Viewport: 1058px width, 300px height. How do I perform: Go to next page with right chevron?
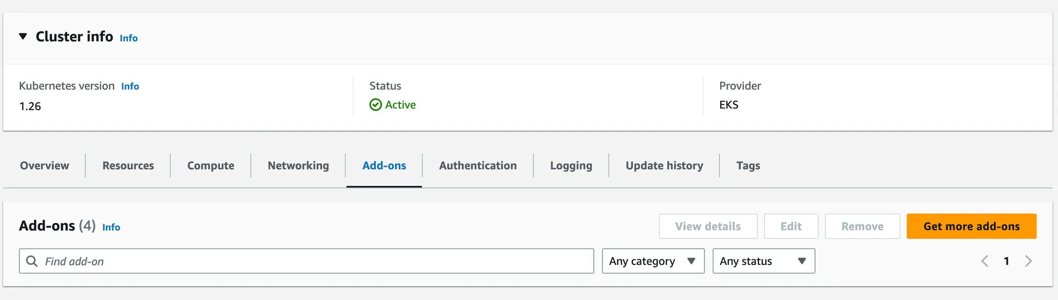coord(1028,261)
